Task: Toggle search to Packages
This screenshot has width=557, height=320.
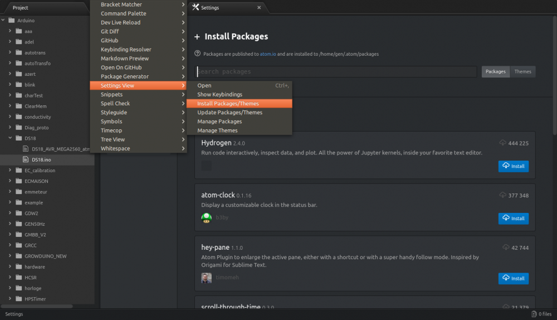Action: [496, 71]
